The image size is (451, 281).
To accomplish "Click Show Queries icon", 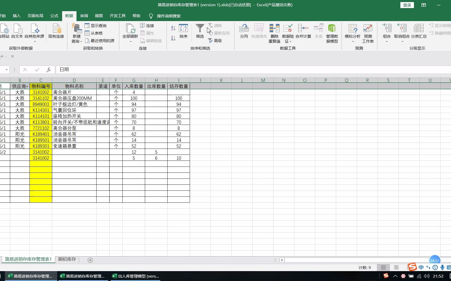I will point(87,25).
